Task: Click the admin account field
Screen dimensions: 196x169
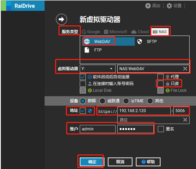Action: 98,129
